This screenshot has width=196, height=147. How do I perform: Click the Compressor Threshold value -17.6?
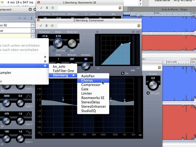pyautogui.click(x=45, y=36)
